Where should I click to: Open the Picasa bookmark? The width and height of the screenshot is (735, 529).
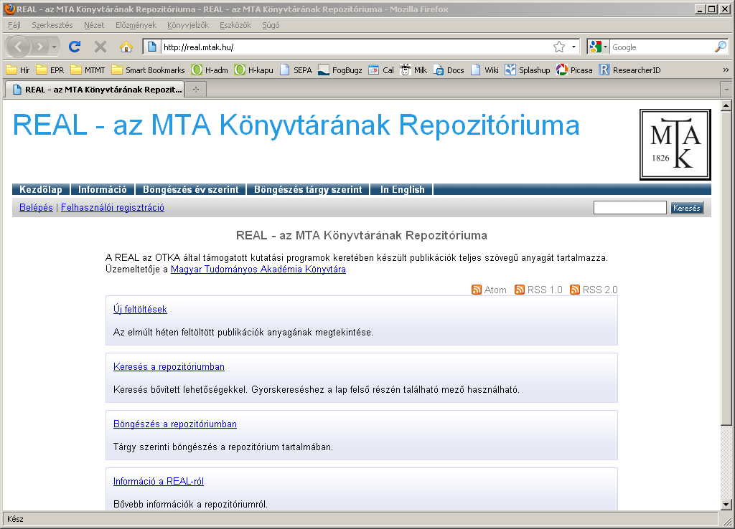click(574, 70)
